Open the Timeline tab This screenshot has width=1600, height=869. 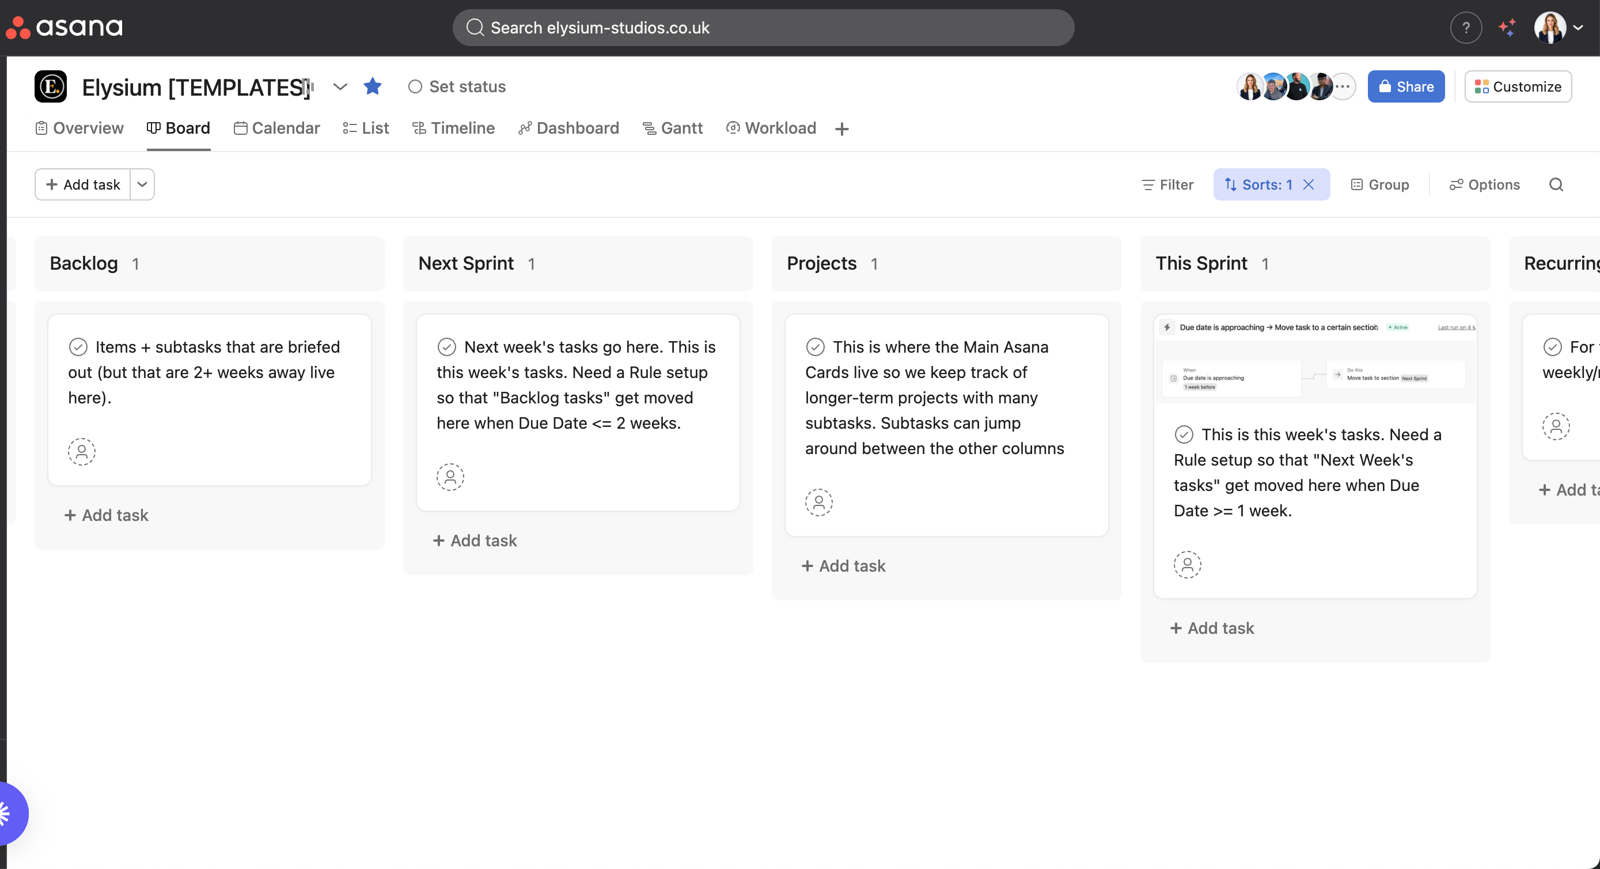pos(454,128)
